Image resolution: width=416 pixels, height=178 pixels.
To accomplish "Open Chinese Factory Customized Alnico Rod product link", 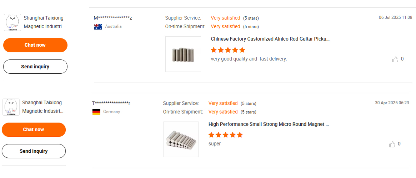I will (270, 39).
